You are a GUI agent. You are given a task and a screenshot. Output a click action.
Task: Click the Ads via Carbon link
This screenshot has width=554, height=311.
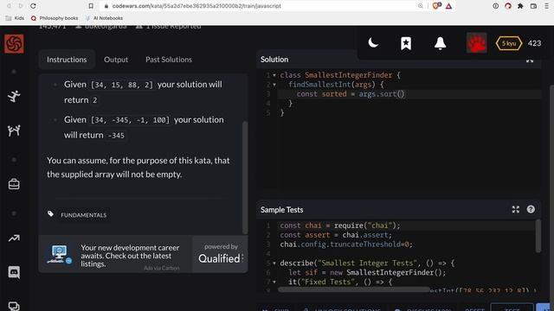click(162, 269)
